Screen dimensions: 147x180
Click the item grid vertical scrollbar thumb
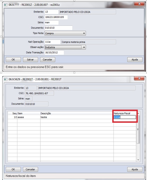click(138, 129)
